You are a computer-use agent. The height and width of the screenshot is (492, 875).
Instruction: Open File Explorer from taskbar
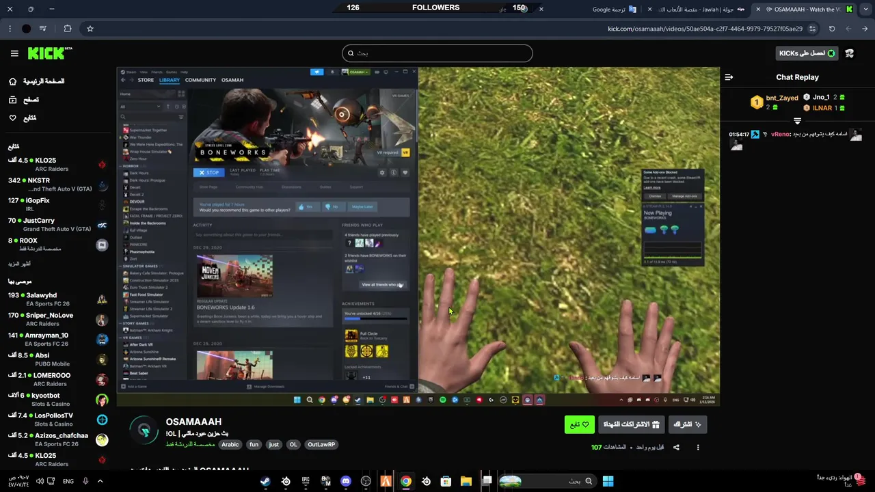pyautogui.click(x=466, y=482)
